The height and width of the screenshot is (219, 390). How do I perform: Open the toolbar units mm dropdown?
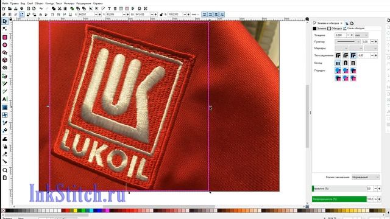[196, 15]
